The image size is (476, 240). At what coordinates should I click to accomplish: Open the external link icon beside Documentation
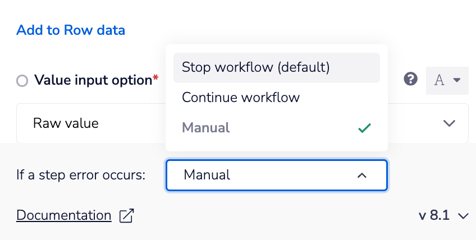coord(127,215)
